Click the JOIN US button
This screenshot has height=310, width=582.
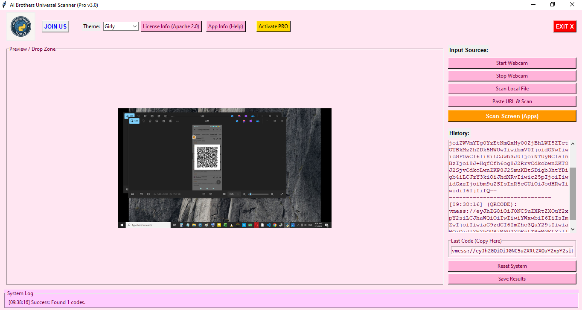click(x=55, y=26)
